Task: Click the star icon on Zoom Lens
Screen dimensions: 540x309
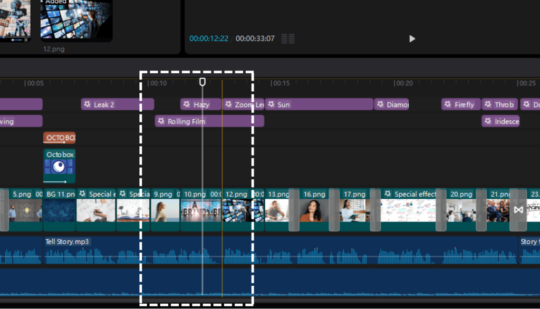Action: click(x=228, y=104)
